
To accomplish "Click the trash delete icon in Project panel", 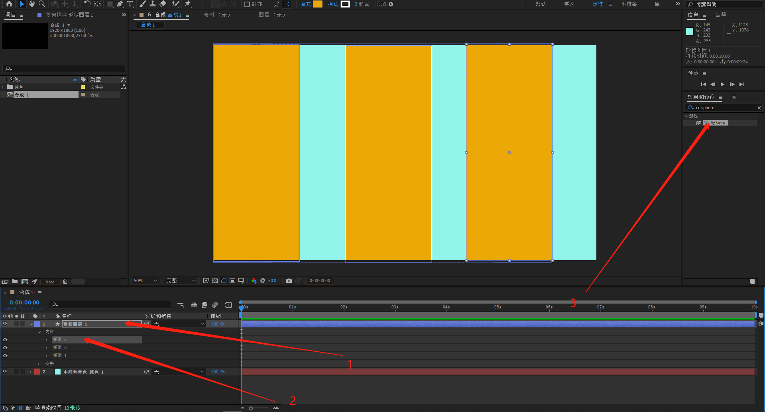I will pyautogui.click(x=65, y=281).
